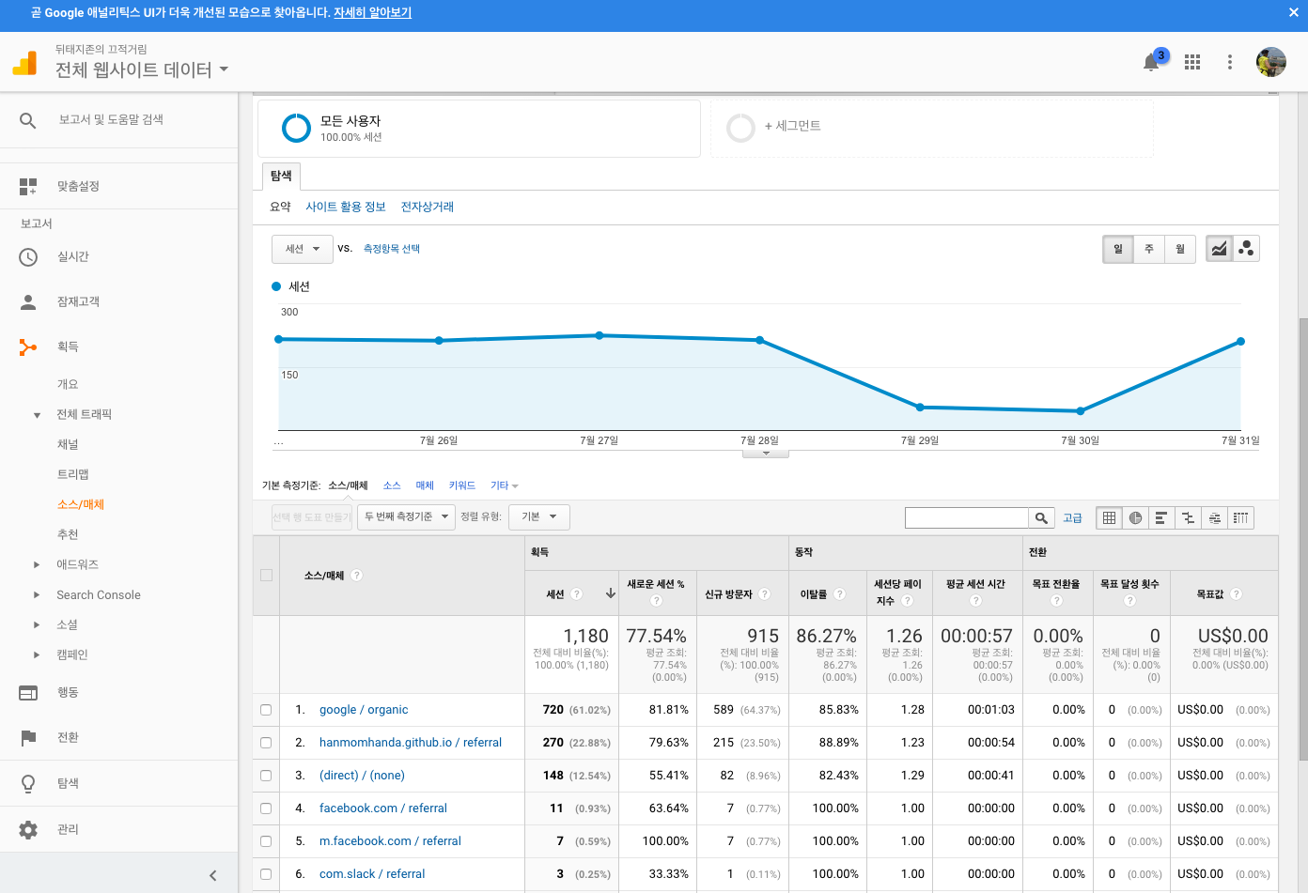This screenshot has height=893, width=1308.
Task: Check the google / organic row
Action: coord(266,710)
